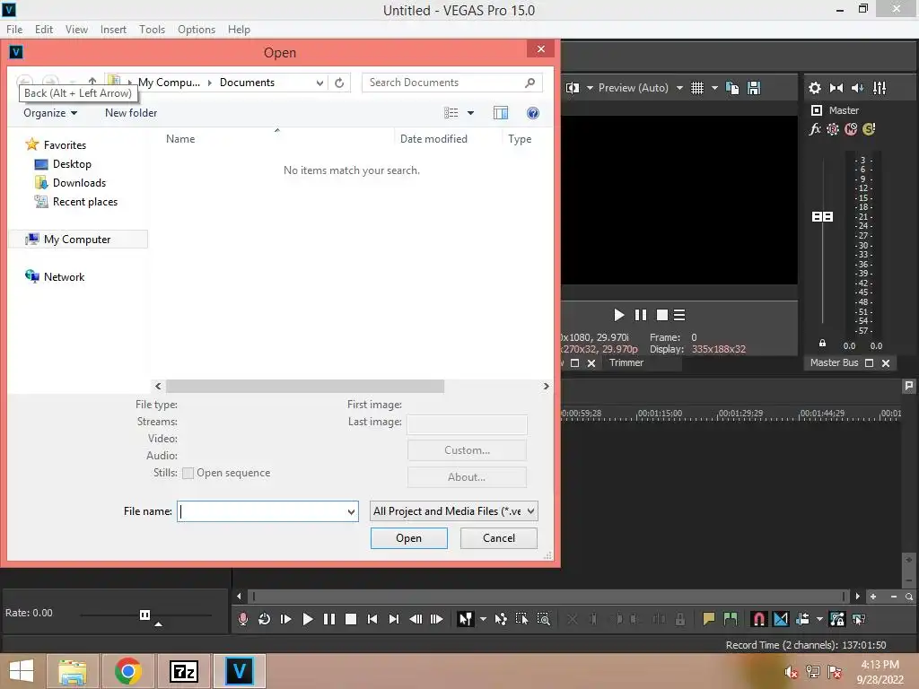The image size is (919, 689).
Task: Stop playback in the preview window
Action: point(661,315)
